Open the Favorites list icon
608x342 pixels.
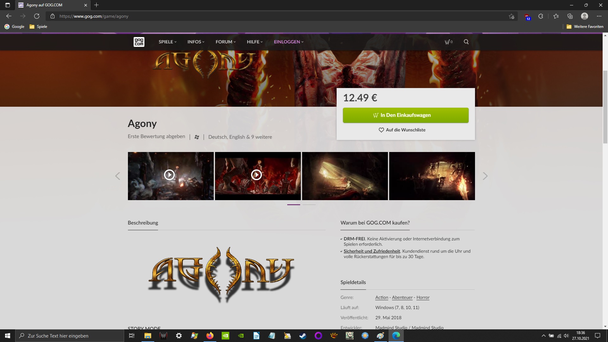(x=556, y=16)
